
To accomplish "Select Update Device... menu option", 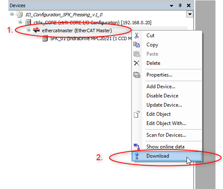I will (164, 105).
